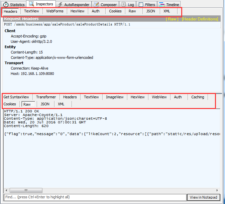Screen dimensions: 225x204
Task: Open the response TextView tab
Action: coord(91,97)
